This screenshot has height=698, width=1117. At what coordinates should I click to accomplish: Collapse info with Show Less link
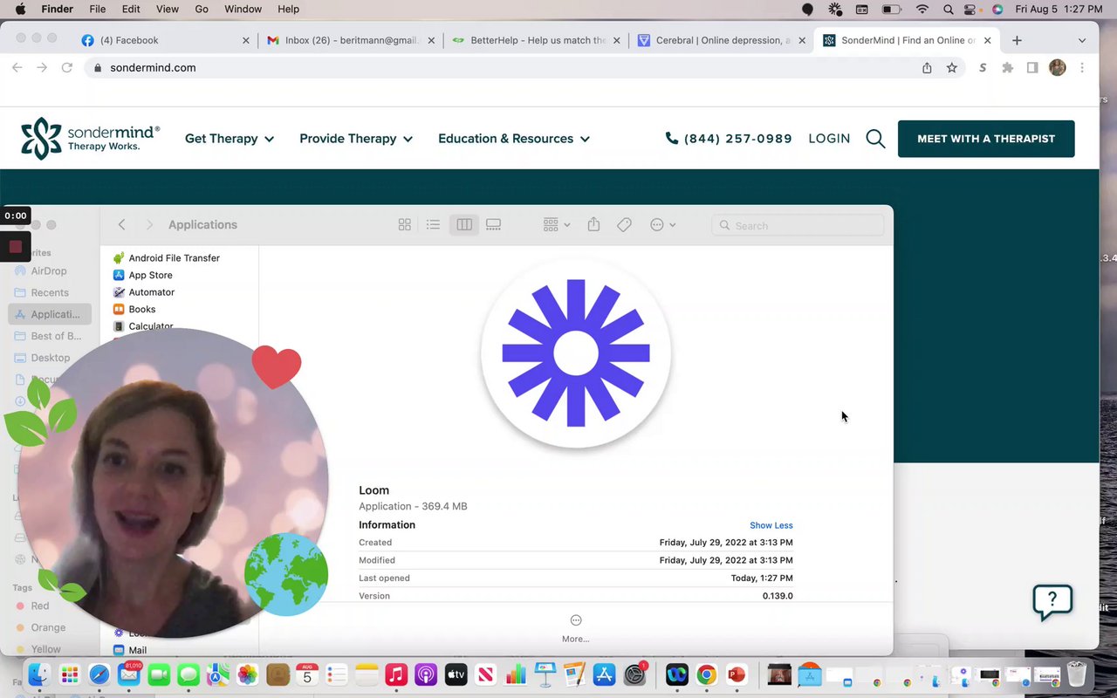click(771, 525)
